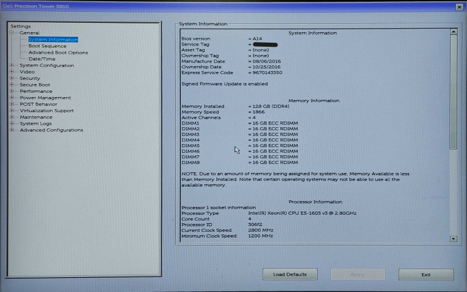Expand the Security settings node
Image resolution: width=467 pixels, height=292 pixels.
pyautogui.click(x=12, y=78)
